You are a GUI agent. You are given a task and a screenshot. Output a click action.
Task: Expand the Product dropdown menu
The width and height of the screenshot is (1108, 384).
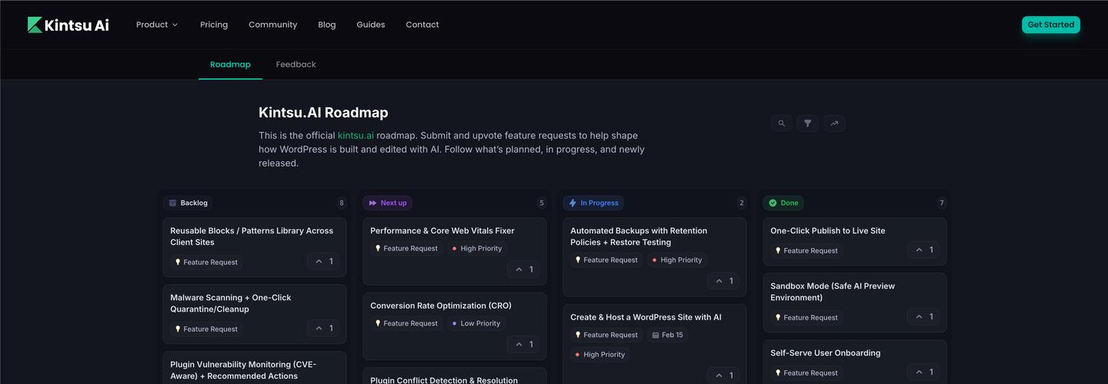(157, 25)
